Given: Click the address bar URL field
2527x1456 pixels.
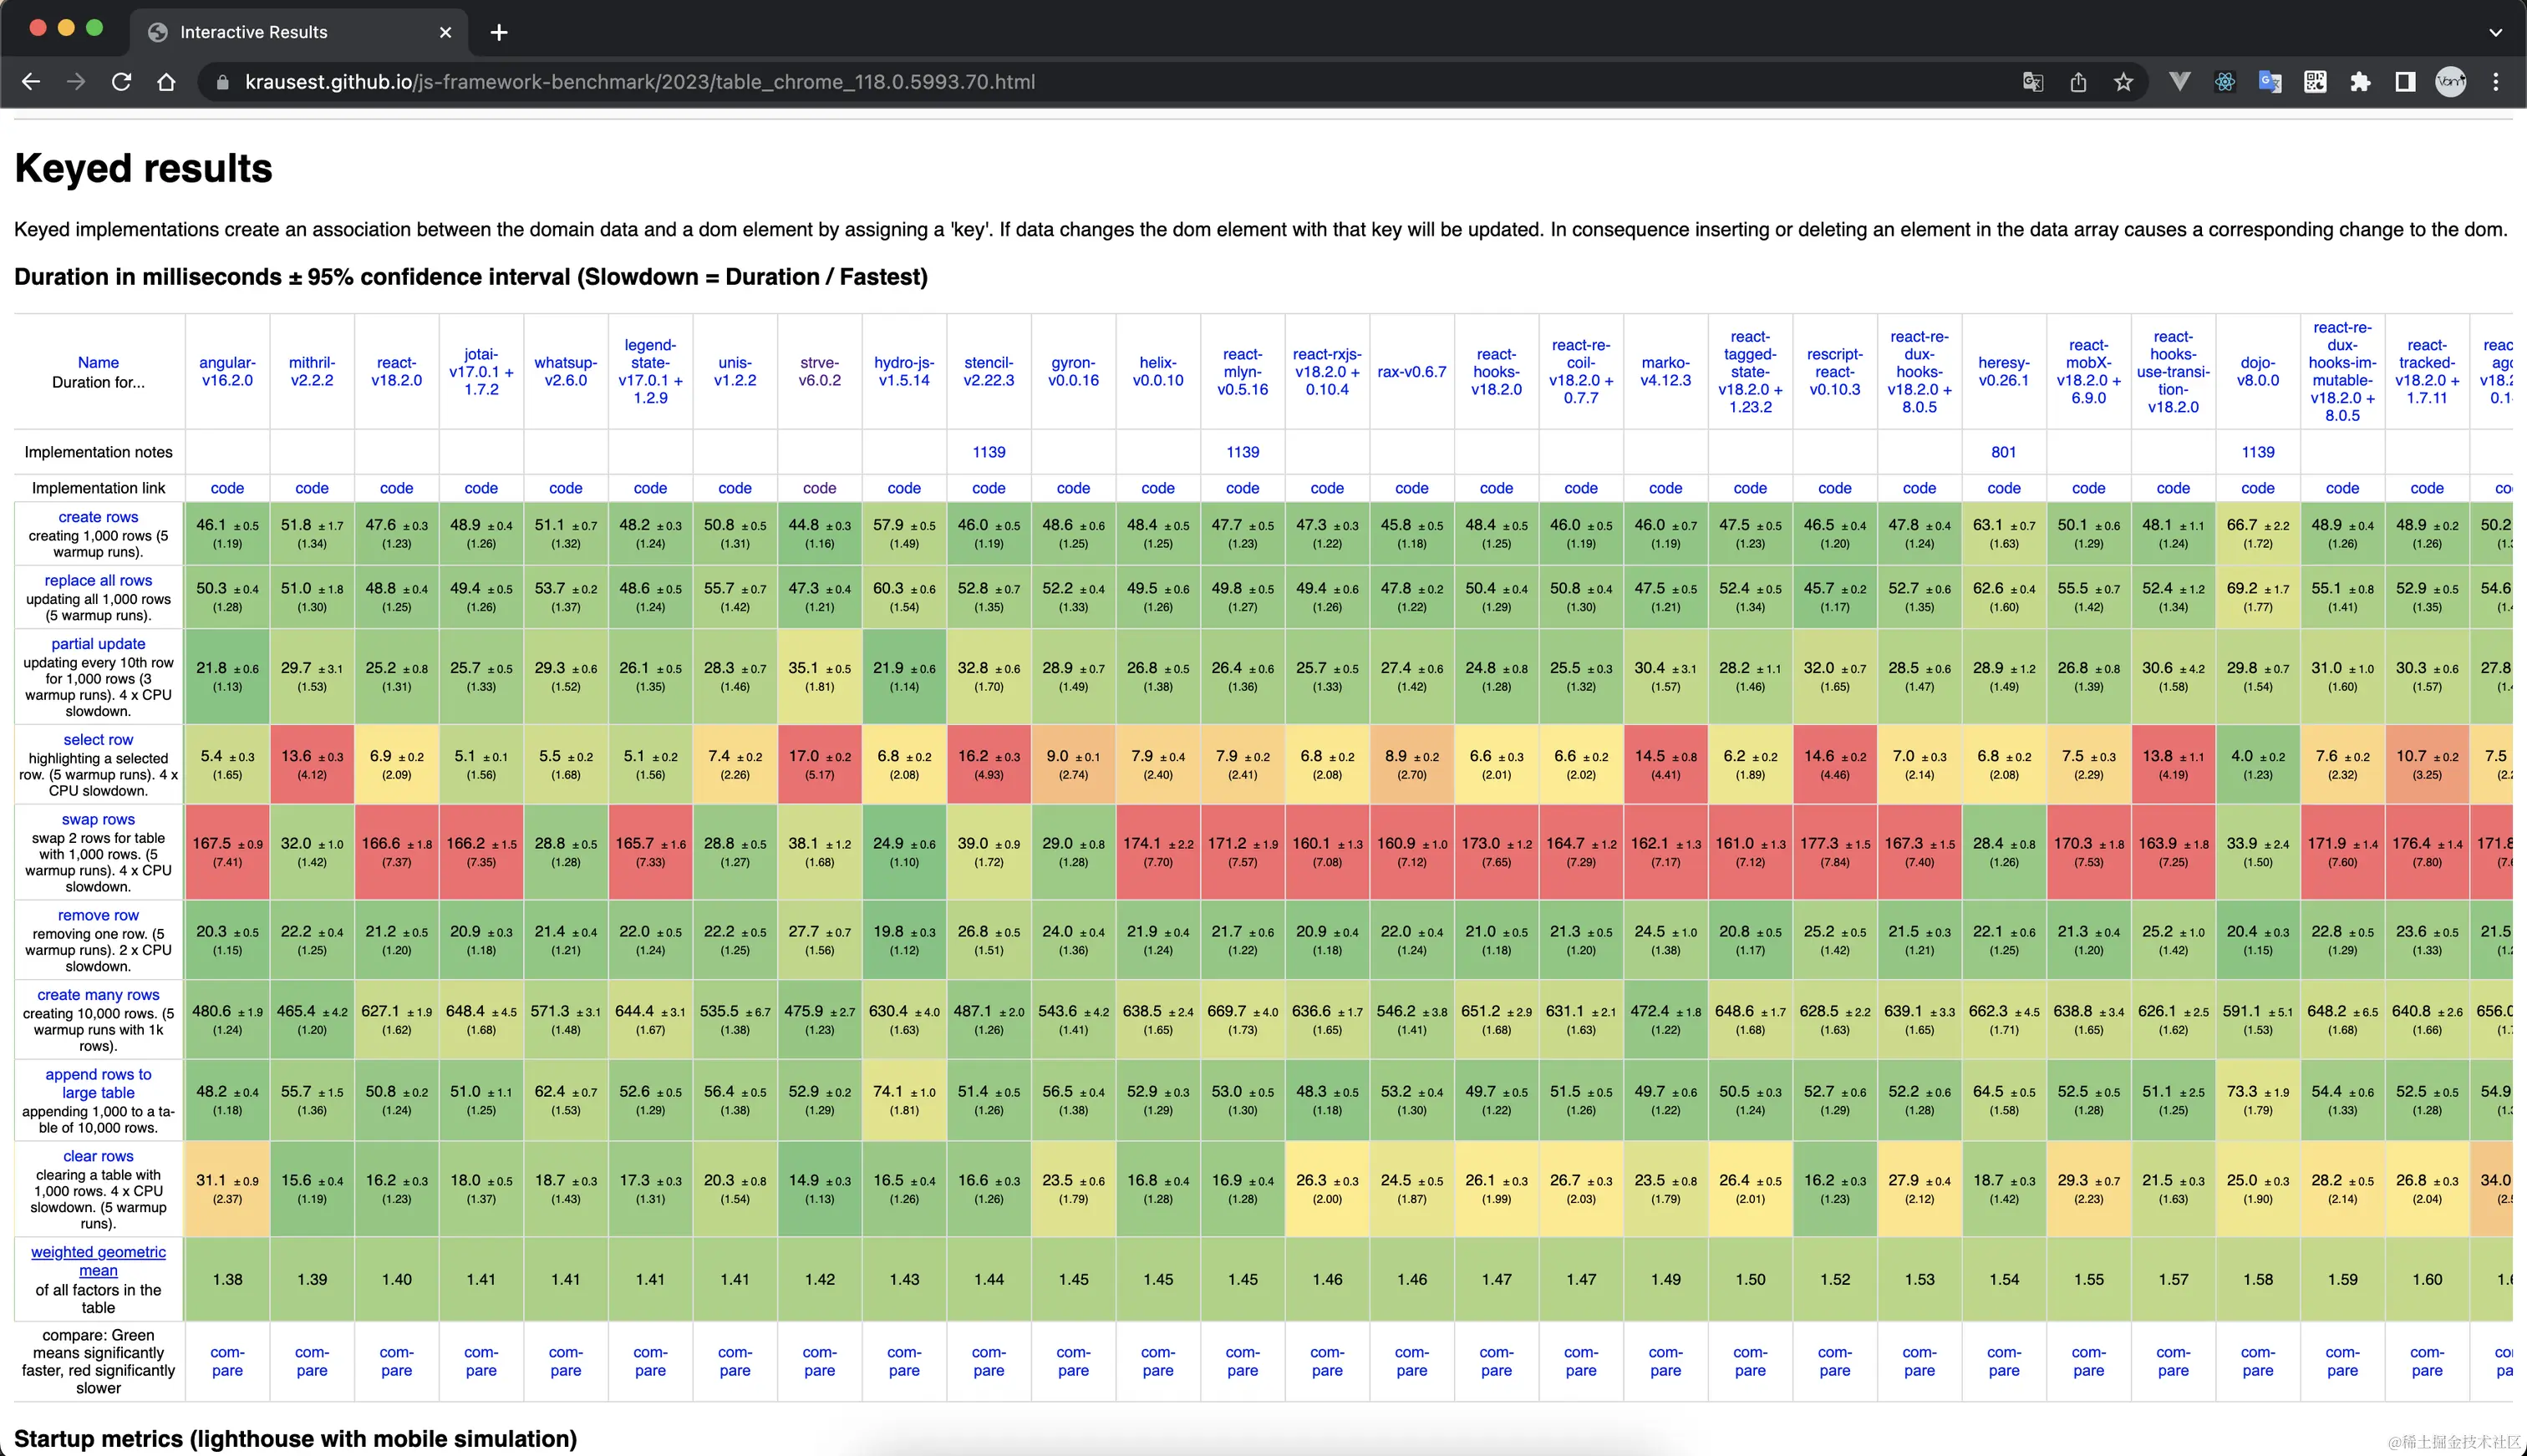Looking at the screenshot, I should coord(640,82).
